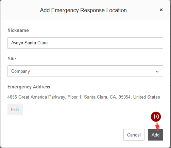This screenshot has width=171, height=148.
Task: Edit the emergency address
Action: (x=15, y=109)
